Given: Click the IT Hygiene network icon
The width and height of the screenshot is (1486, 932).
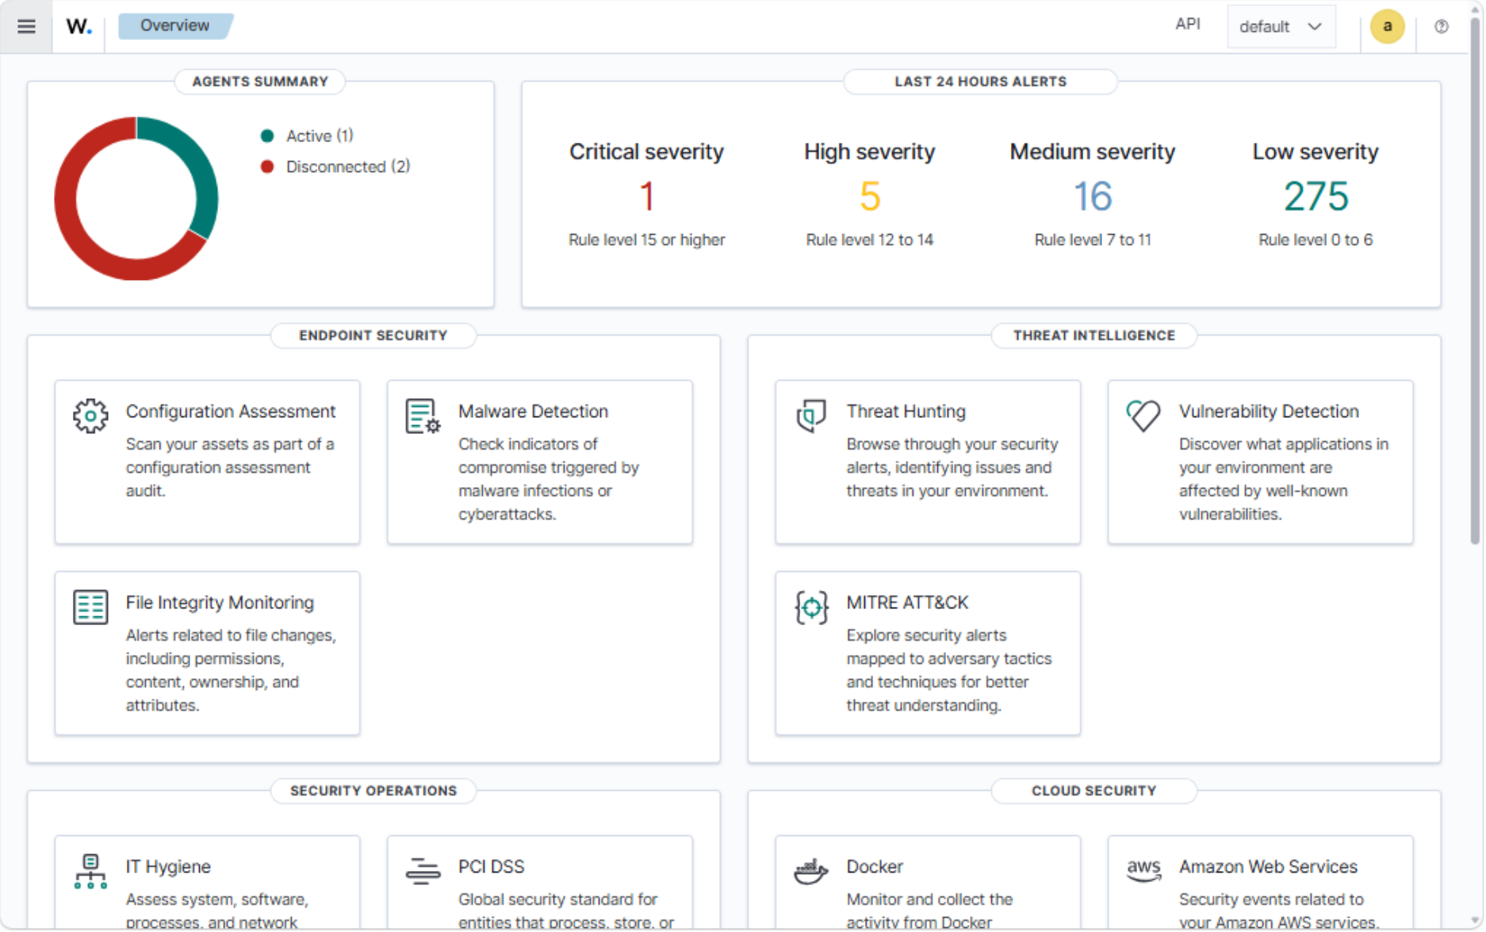Looking at the screenshot, I should coord(90,871).
